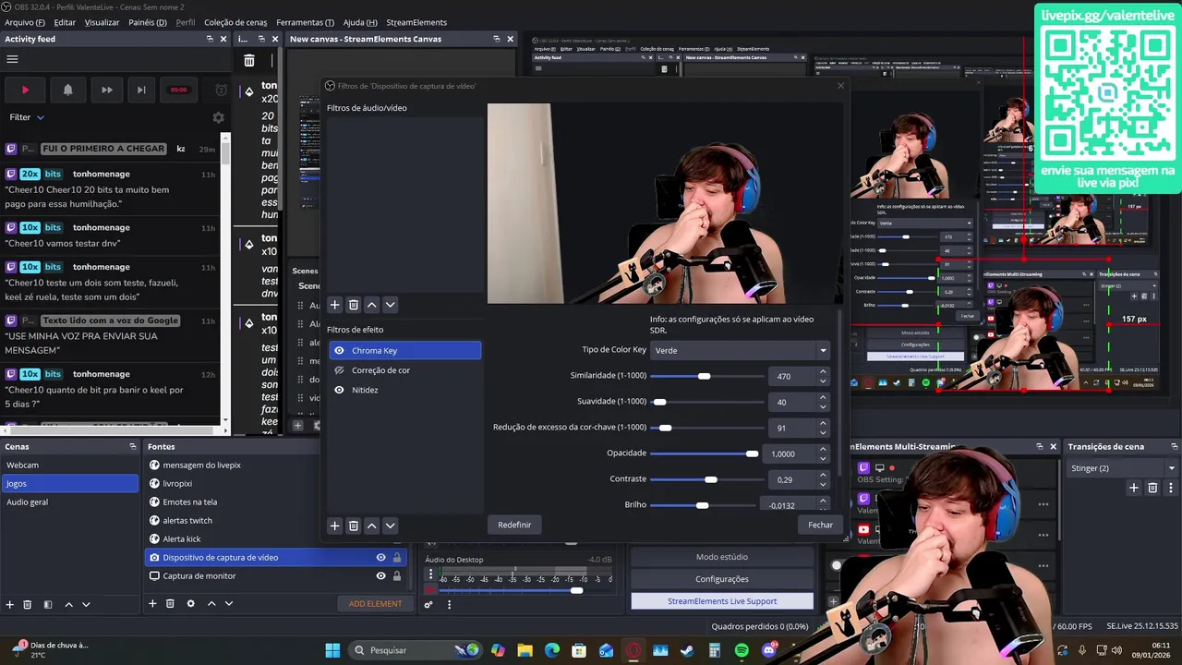Image resolution: width=1182 pixels, height=665 pixels.
Task: Toggle visibility of Chroma Key filter
Action: pos(339,351)
